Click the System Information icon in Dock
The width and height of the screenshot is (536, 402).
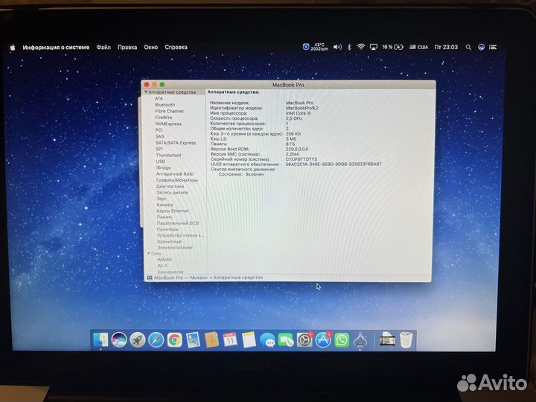(x=360, y=340)
